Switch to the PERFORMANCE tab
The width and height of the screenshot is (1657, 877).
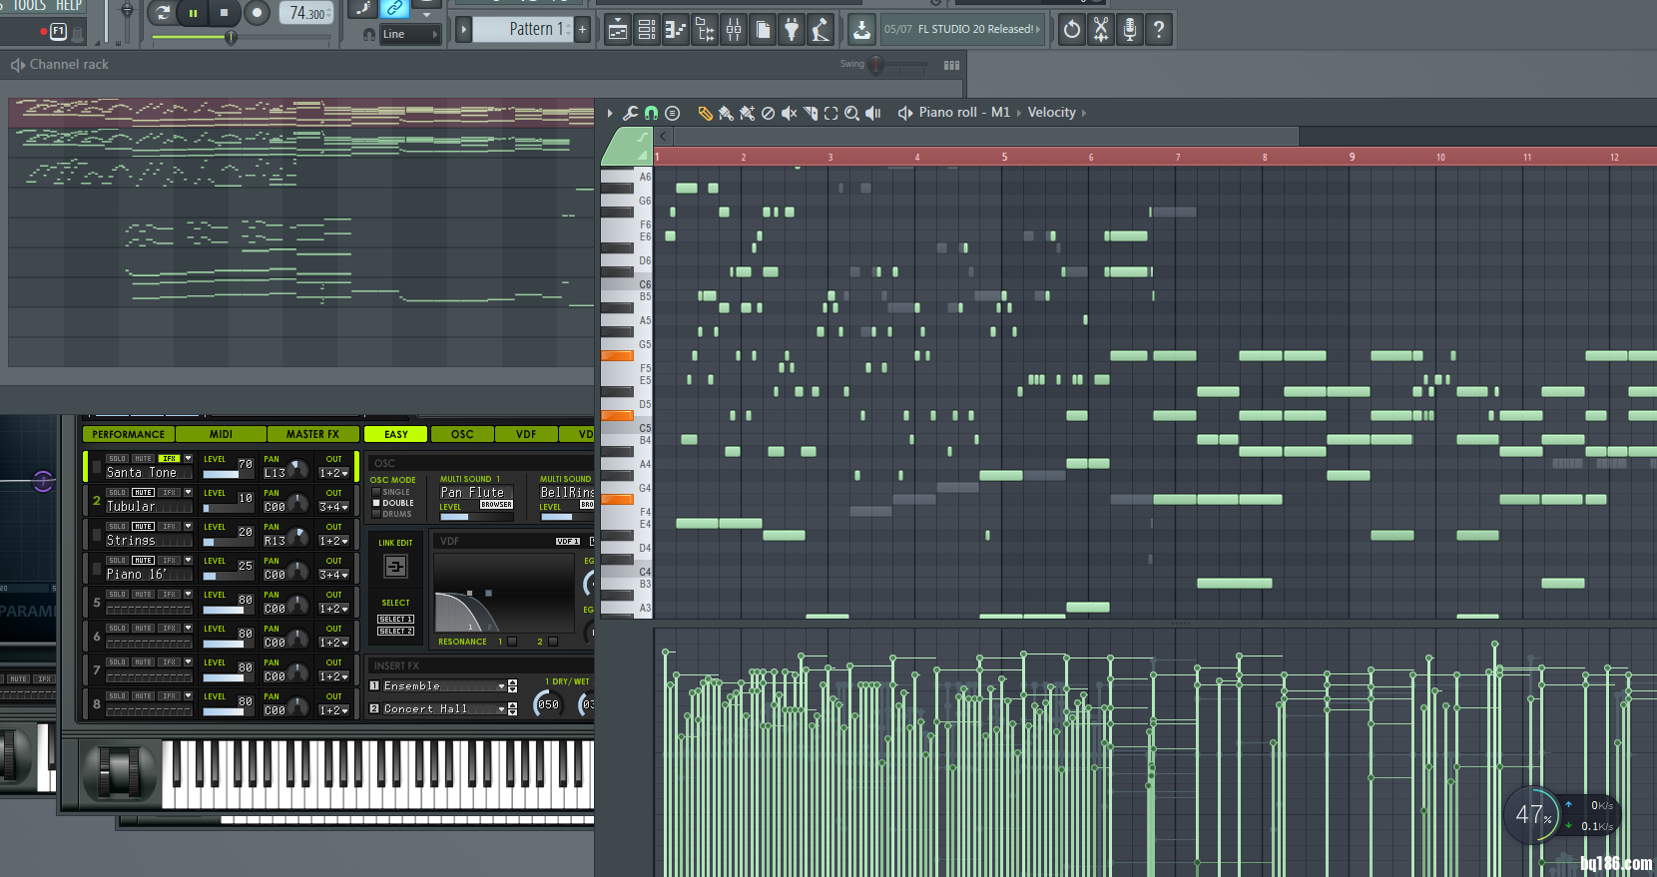coord(129,434)
